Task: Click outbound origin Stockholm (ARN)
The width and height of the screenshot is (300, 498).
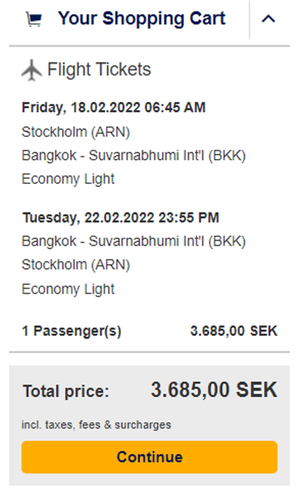Action: 76,132
